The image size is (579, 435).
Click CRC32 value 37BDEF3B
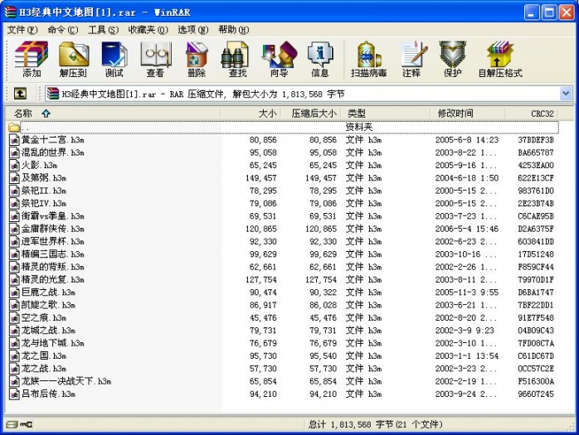tap(536, 140)
